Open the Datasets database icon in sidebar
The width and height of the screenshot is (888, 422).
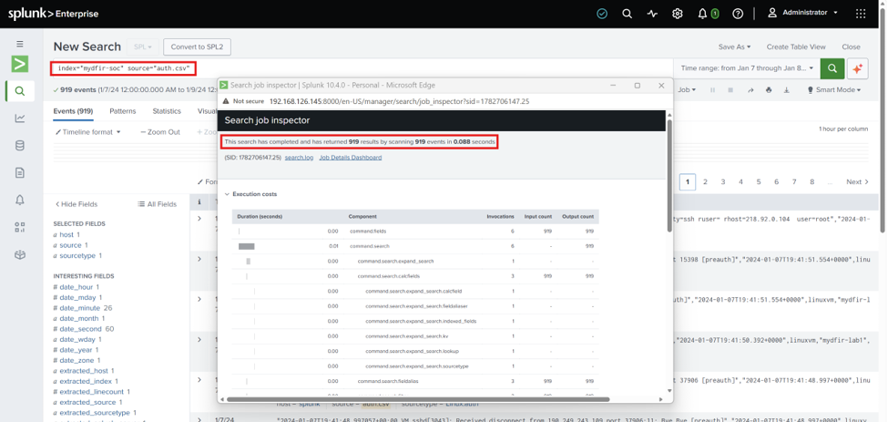click(20, 146)
